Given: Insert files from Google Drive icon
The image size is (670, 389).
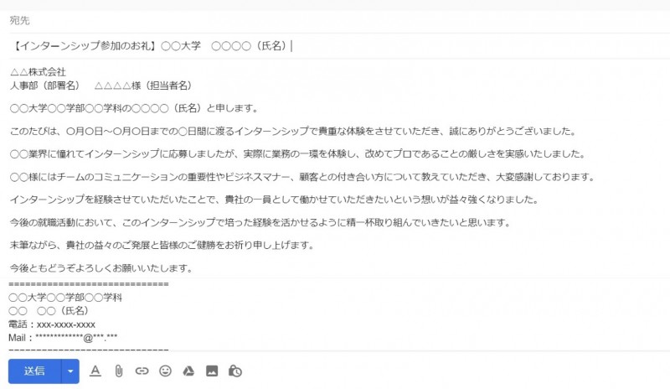Looking at the screenshot, I should coord(188,371).
